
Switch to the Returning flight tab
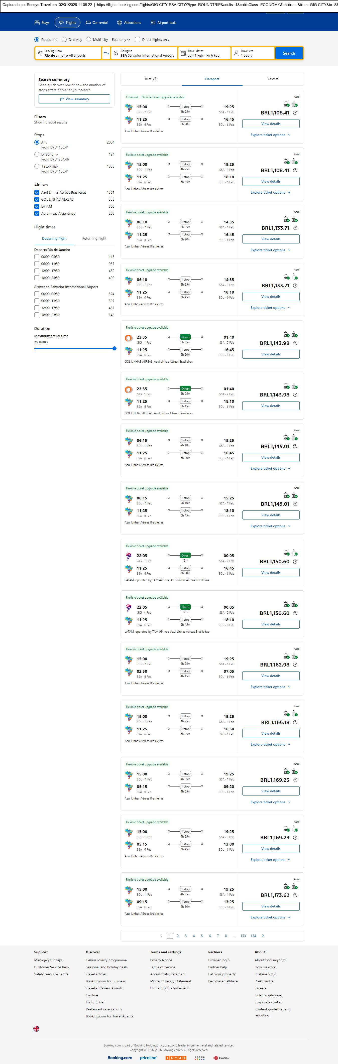(x=94, y=239)
